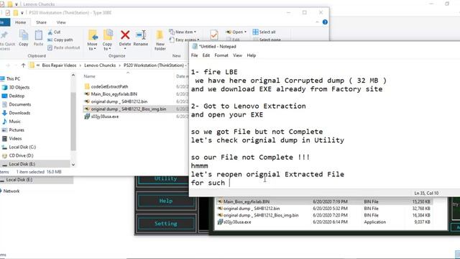460x259 pixels.
Task: Click Bios Repair Videos in address path
Action: 59,65
